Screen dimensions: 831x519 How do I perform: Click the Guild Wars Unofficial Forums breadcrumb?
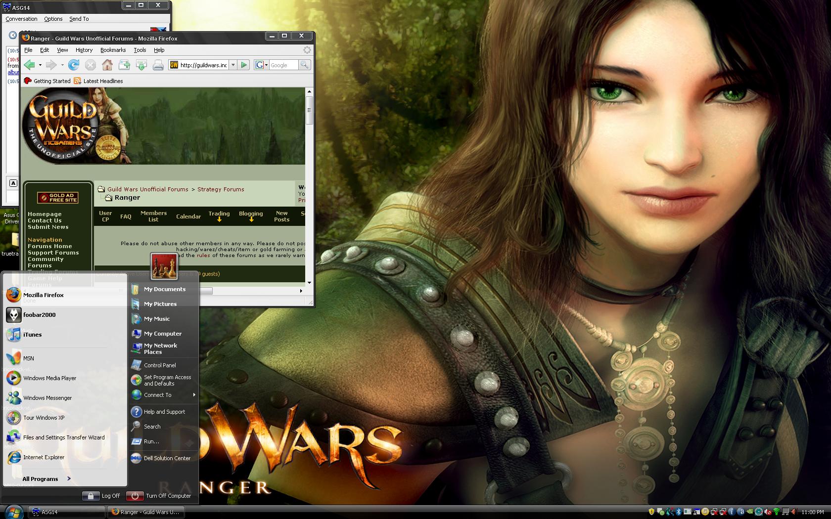[148, 189]
